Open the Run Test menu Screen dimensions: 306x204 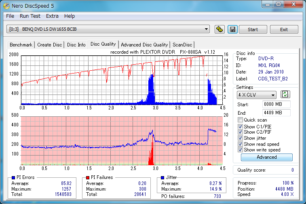[x=30, y=16]
